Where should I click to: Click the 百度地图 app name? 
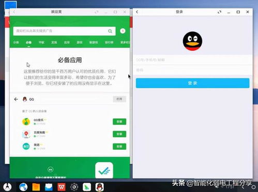click(x=39, y=133)
